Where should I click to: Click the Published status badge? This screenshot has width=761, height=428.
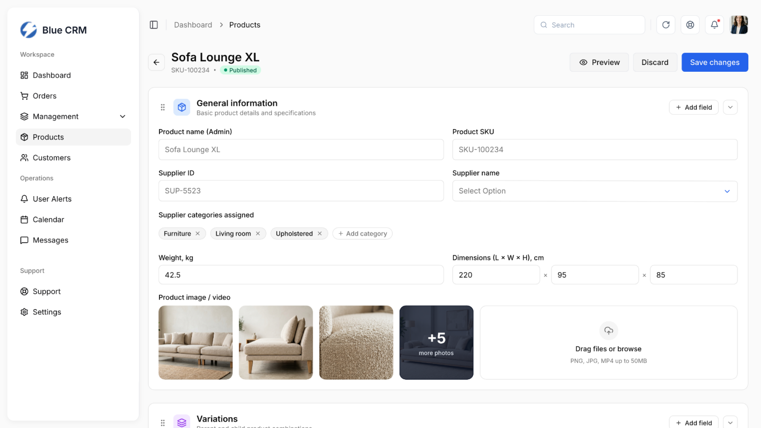tap(240, 70)
